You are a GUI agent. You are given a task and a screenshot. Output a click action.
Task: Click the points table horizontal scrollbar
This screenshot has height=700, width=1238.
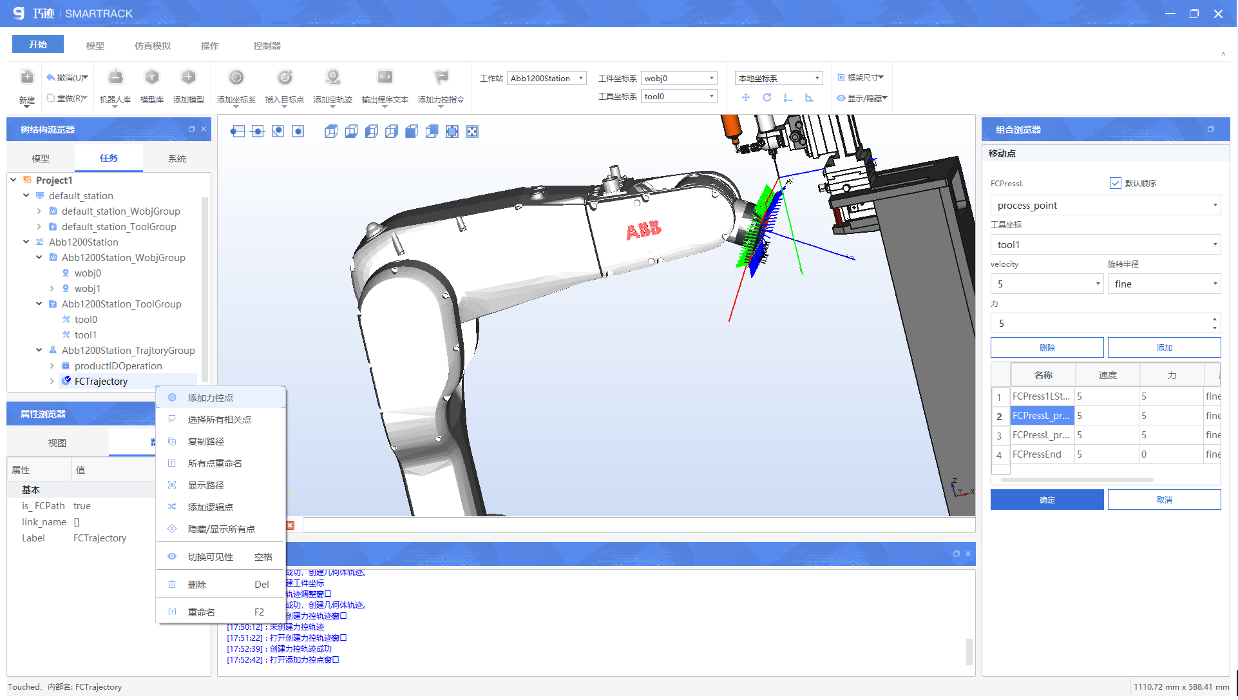1077,480
